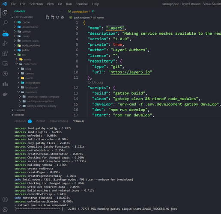The width and height of the screenshot is (221, 214).
Task: Open the Thunder Client lightning icon
Action: pyautogui.click(x=5, y=74)
